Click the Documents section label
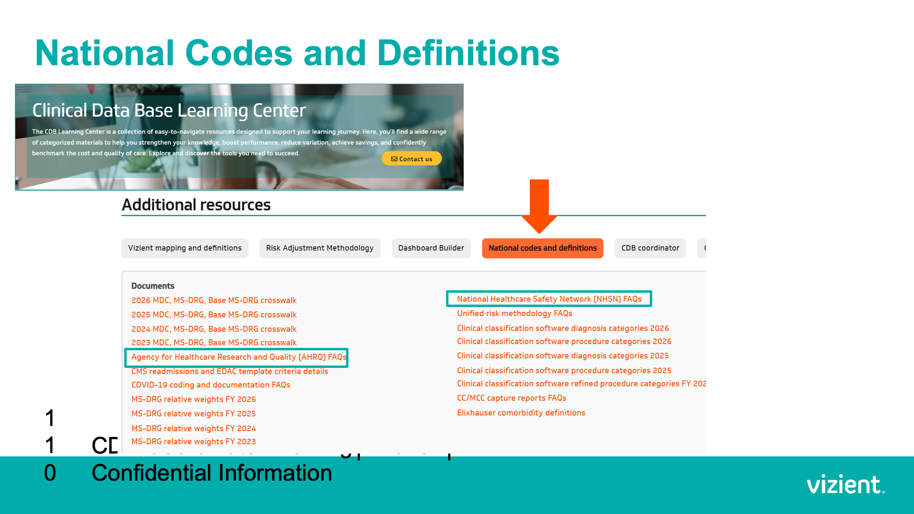The width and height of the screenshot is (914, 514). [x=153, y=286]
